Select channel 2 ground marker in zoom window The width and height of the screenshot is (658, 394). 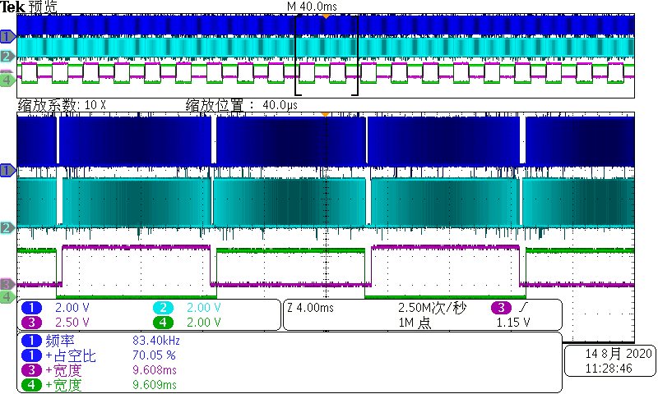coord(7,227)
